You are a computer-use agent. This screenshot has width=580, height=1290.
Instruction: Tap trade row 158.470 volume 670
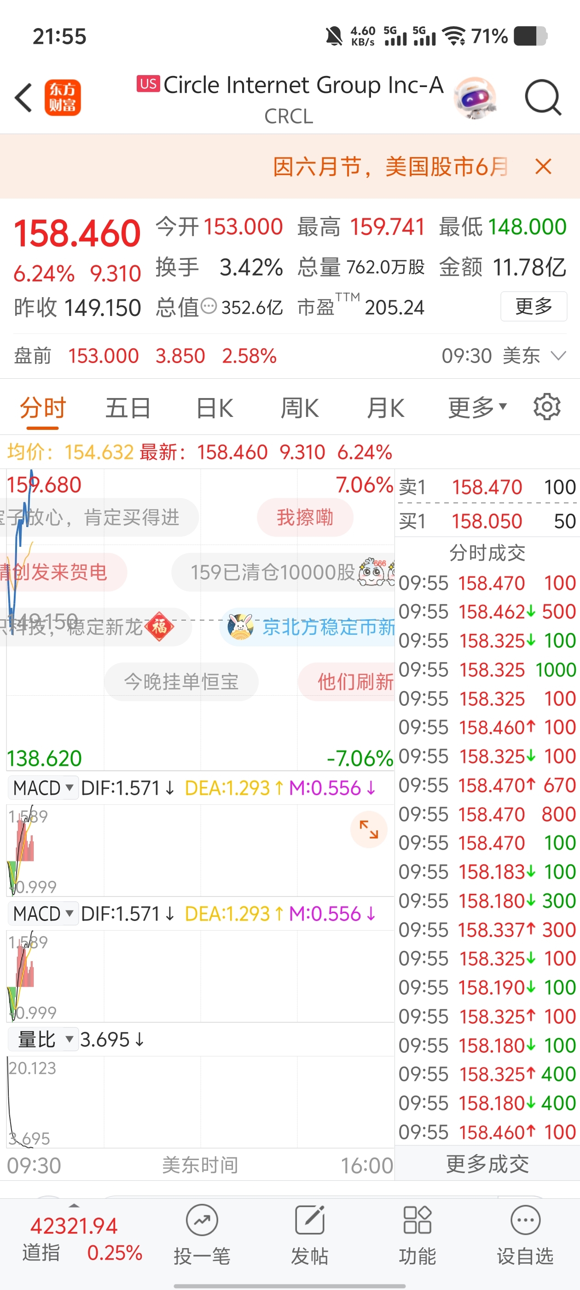(x=487, y=785)
